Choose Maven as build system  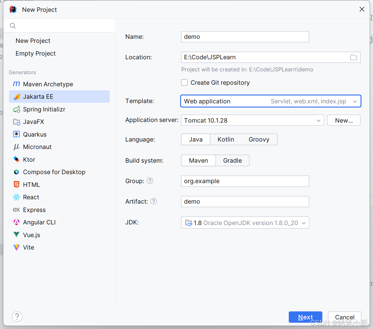click(x=198, y=160)
